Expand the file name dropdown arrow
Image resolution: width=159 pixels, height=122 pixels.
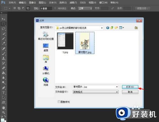(x=117, y=87)
